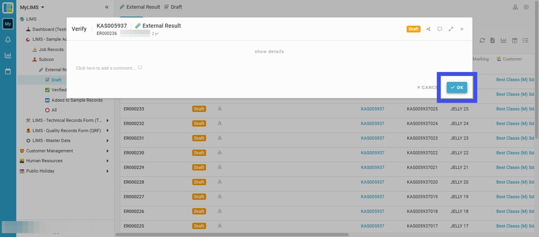Click the horizontal scrollbar under the table
Viewport: 539px width, 237px height.
[x=232, y=235]
